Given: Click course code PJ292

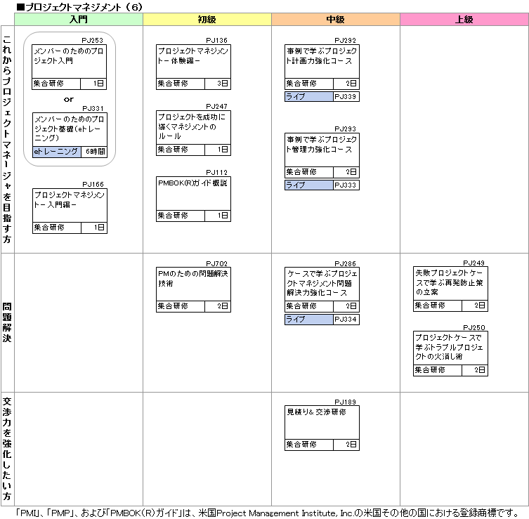Looking at the screenshot, I should point(345,41).
